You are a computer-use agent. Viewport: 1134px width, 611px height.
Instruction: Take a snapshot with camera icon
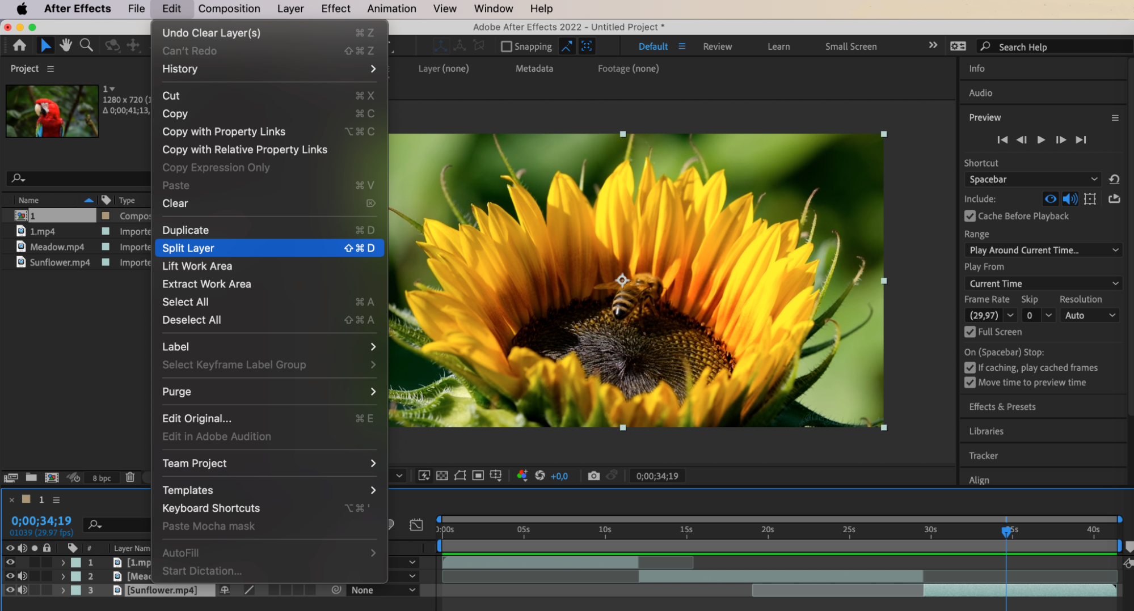[x=593, y=476]
